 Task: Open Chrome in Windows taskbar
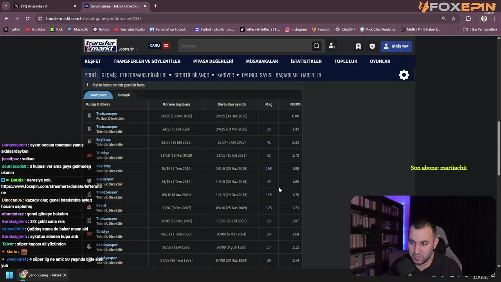point(43,275)
